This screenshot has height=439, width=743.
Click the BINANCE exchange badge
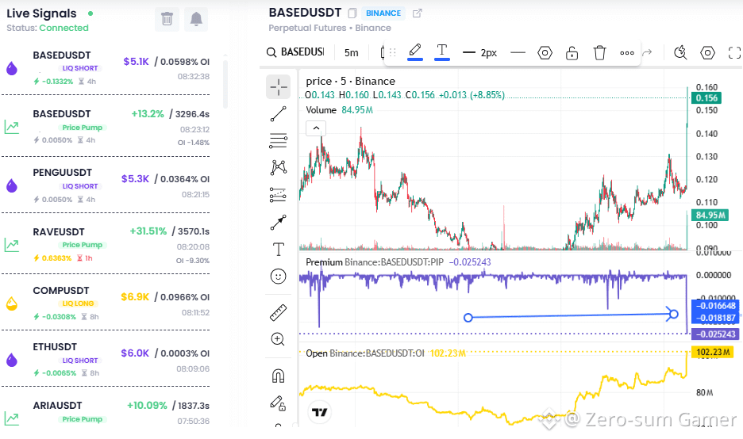(x=383, y=13)
